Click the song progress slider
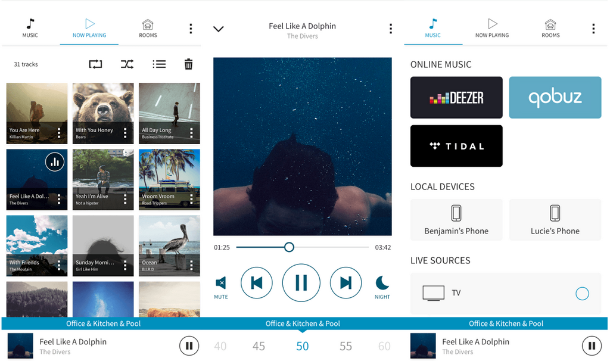 pyautogui.click(x=289, y=247)
